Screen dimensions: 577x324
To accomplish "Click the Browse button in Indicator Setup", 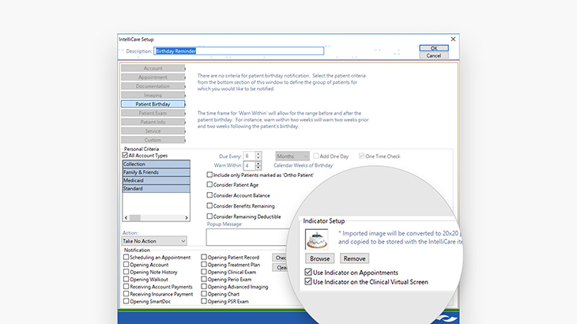I will pos(320,258).
